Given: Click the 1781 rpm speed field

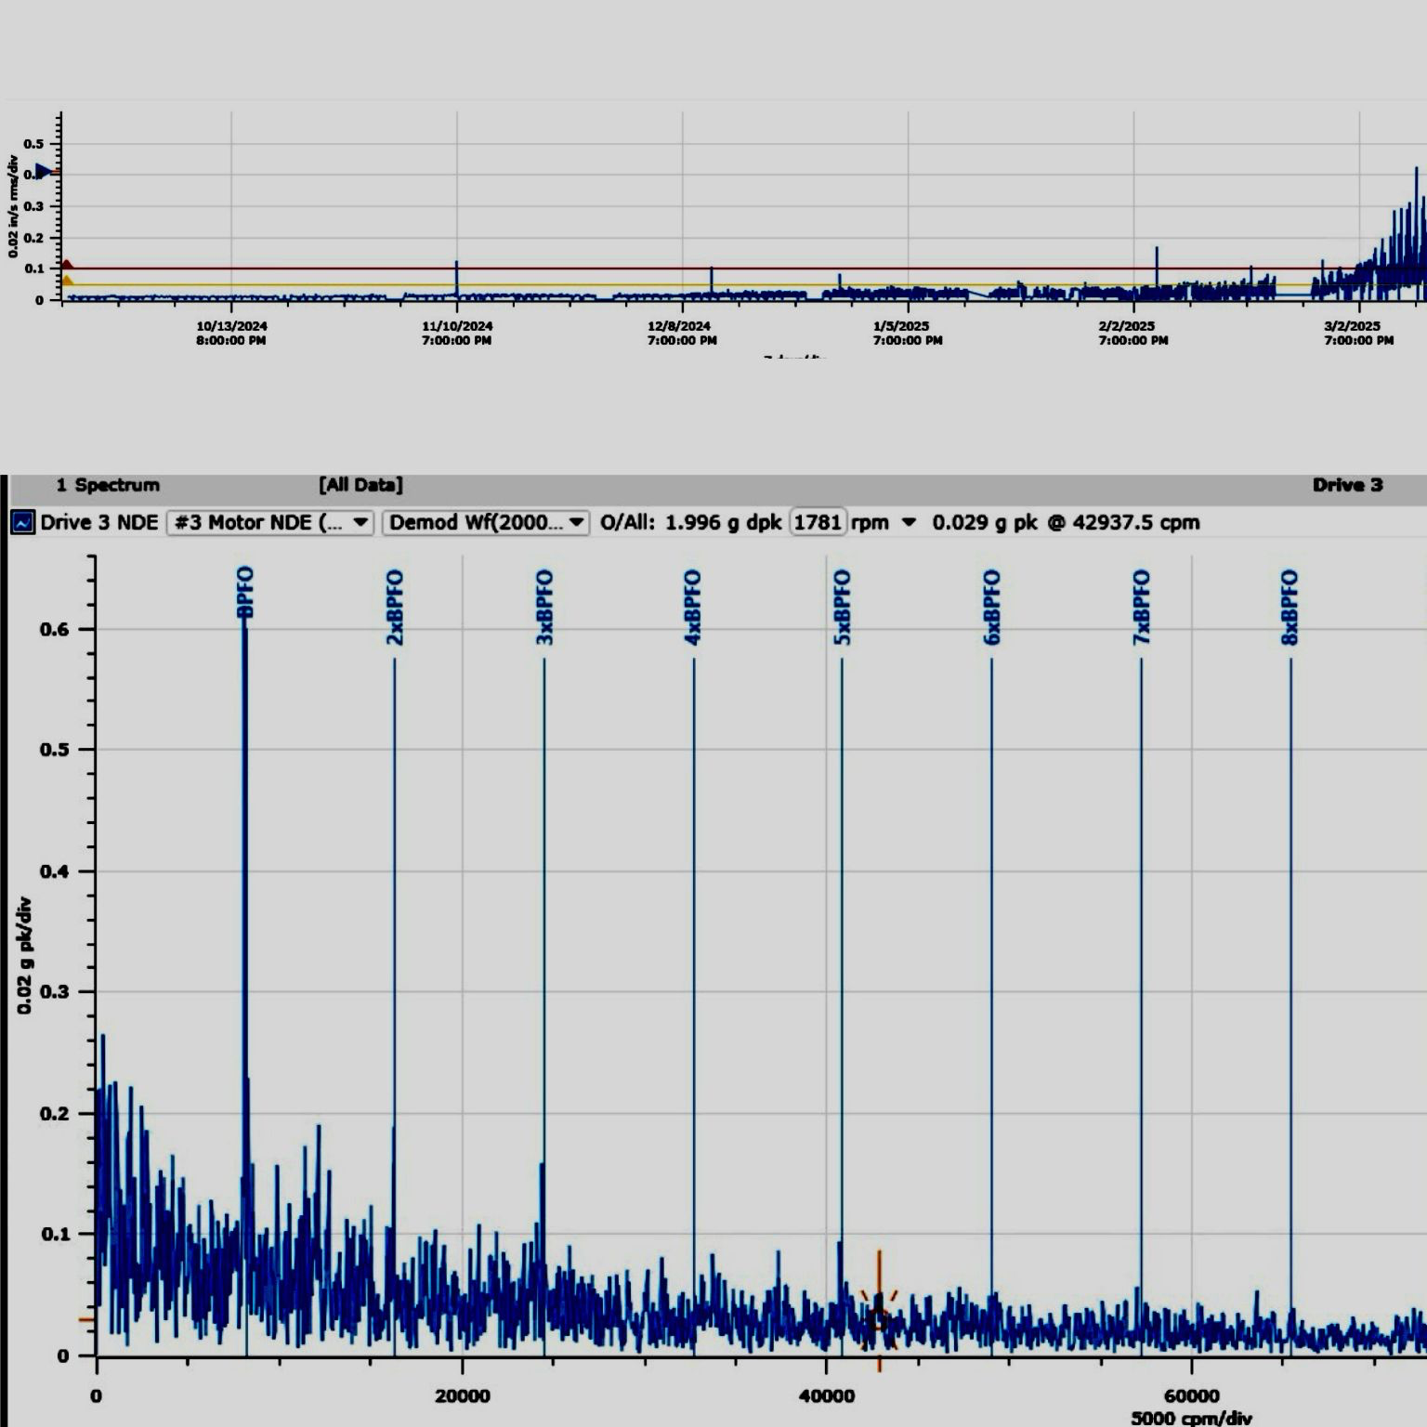Looking at the screenshot, I should [818, 522].
